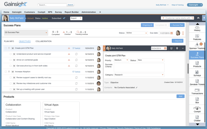
Task: Open the objective Status New dropdown
Action: [x=151, y=60]
